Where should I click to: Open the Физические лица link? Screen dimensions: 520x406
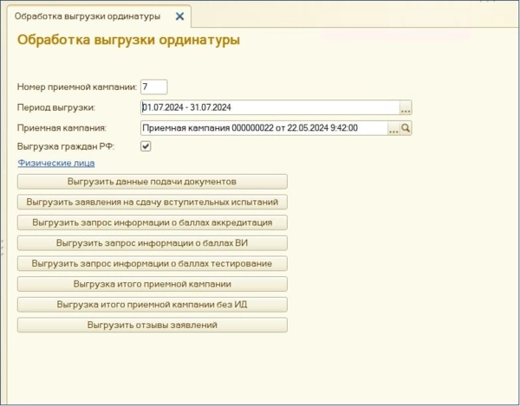click(x=55, y=163)
